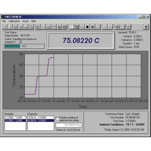Click the round info toolbar icon
151x151 pixels.
65,27
